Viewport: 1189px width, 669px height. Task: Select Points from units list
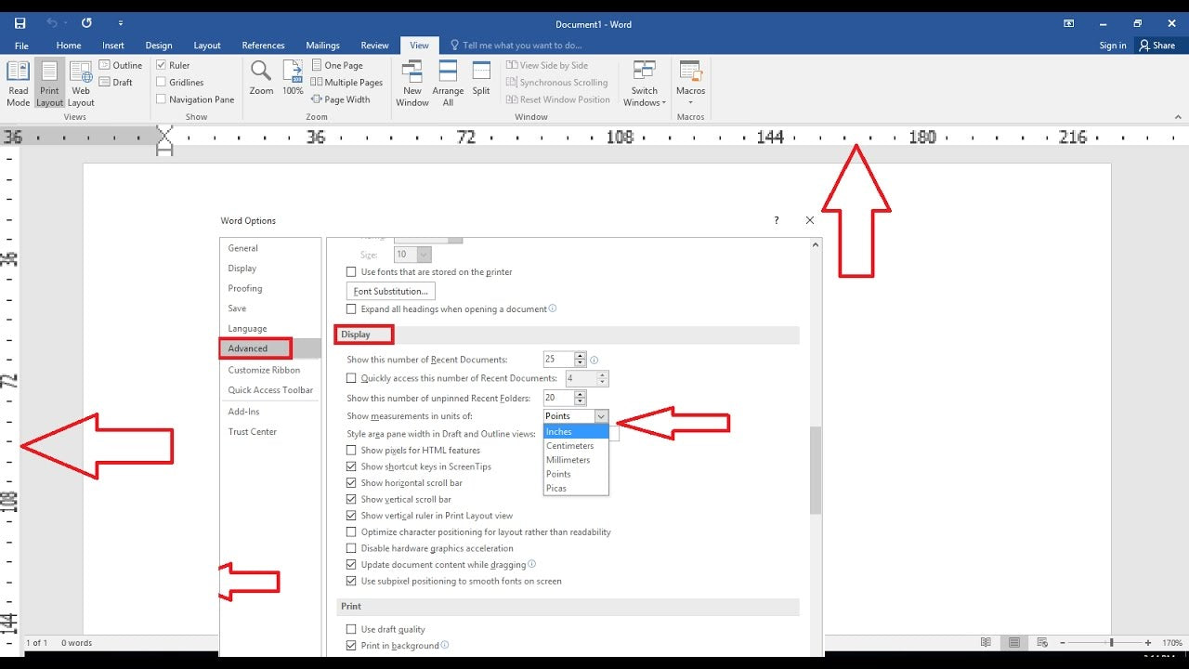(576, 474)
